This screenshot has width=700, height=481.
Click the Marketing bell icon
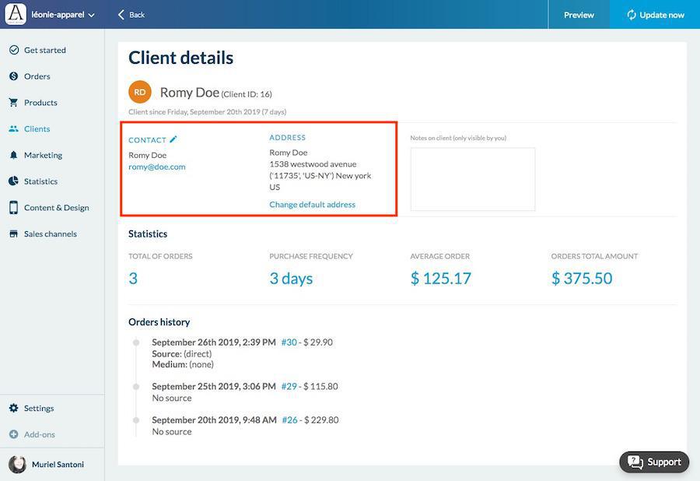tap(13, 155)
